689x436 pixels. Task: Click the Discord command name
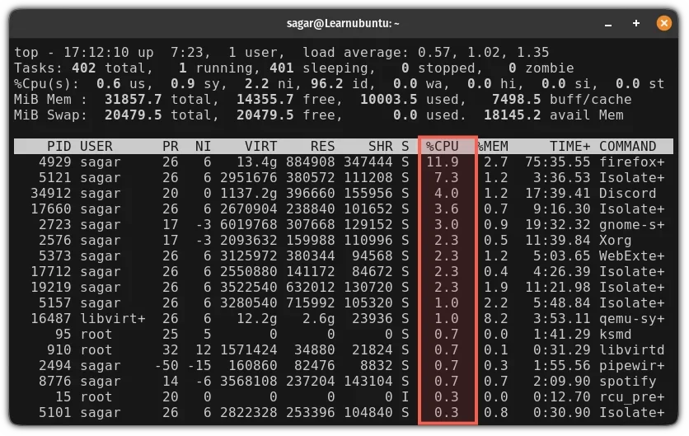[x=627, y=194]
